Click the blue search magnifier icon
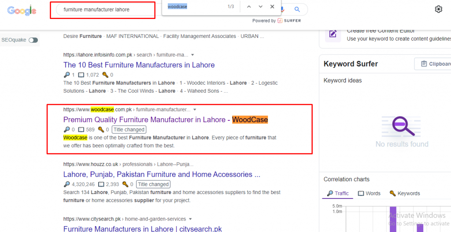The height and width of the screenshot is (232, 451). [x=297, y=9]
